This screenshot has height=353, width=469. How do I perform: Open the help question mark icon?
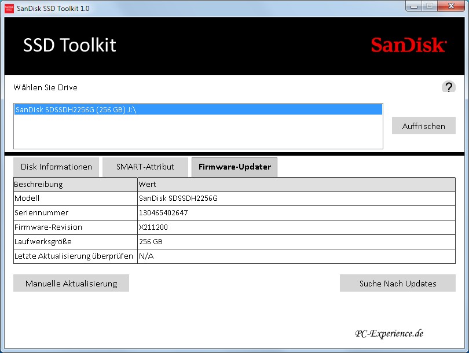click(x=448, y=87)
